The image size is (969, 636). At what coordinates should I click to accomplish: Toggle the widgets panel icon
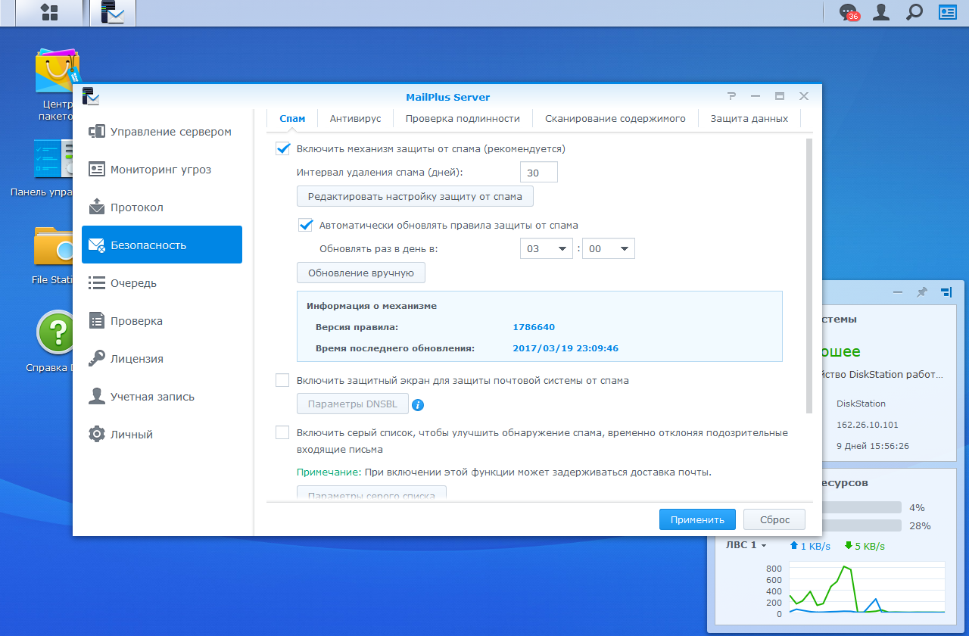coord(948,12)
